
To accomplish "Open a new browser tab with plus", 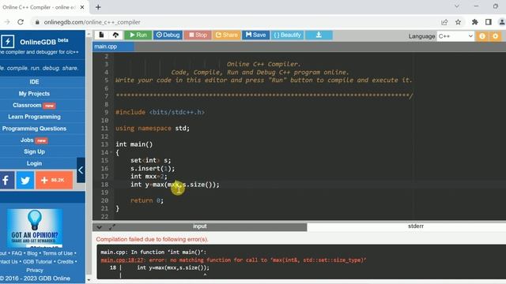I will point(98,7).
